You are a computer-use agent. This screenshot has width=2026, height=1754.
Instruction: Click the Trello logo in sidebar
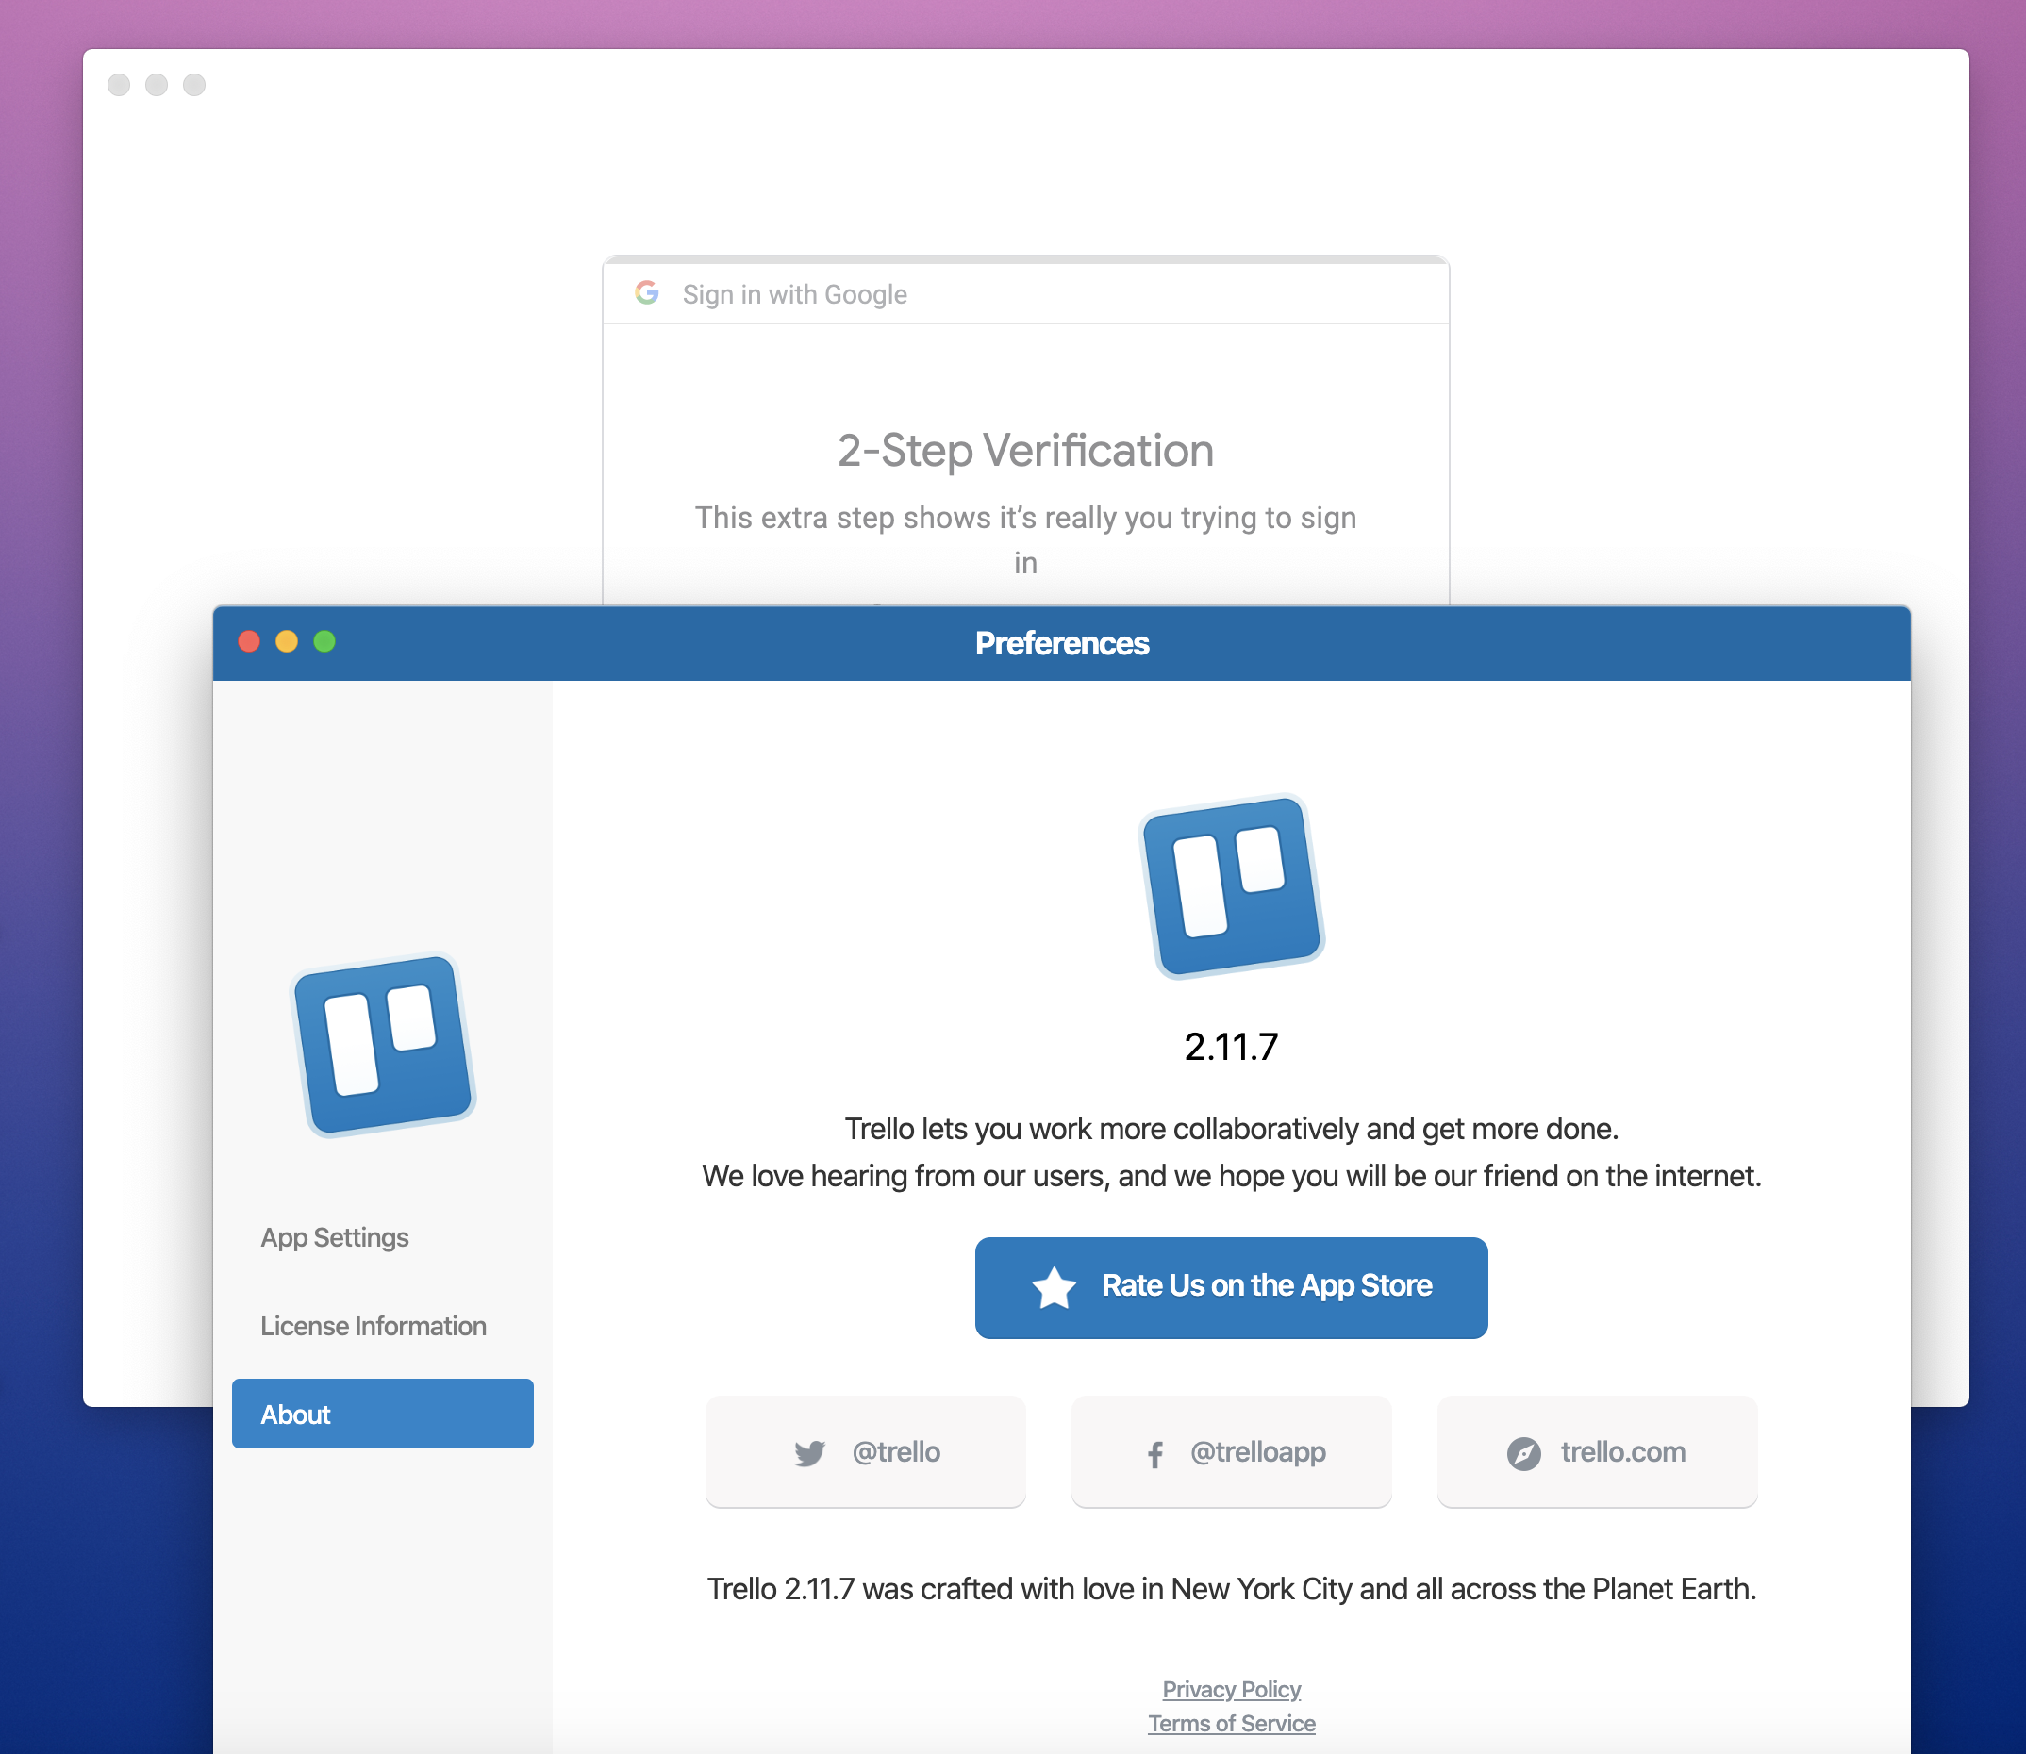coord(384,1046)
